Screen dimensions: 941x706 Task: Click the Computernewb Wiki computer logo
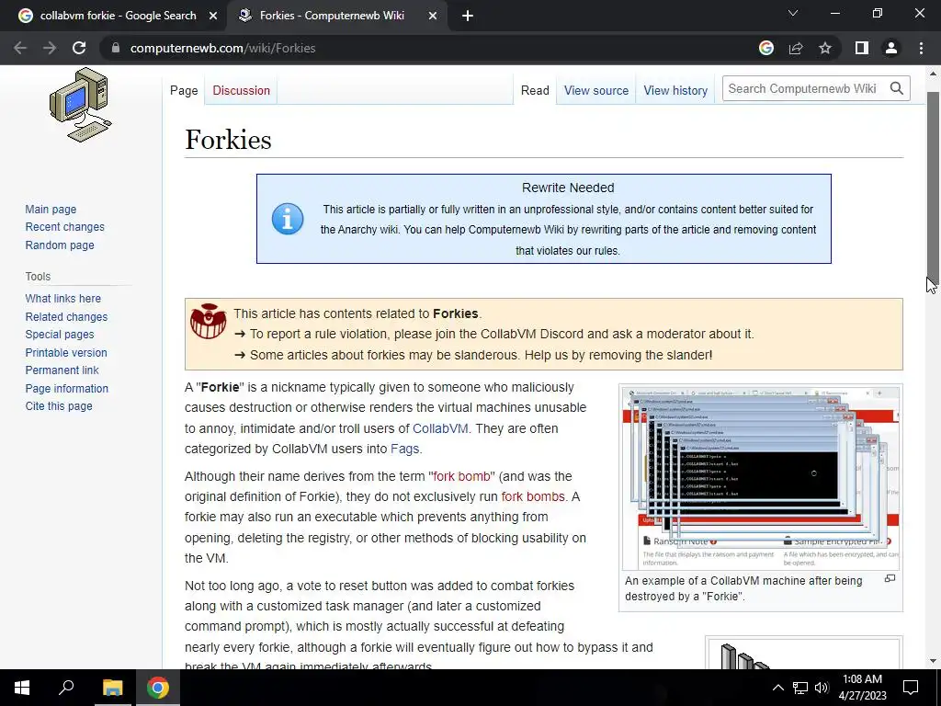point(81,105)
